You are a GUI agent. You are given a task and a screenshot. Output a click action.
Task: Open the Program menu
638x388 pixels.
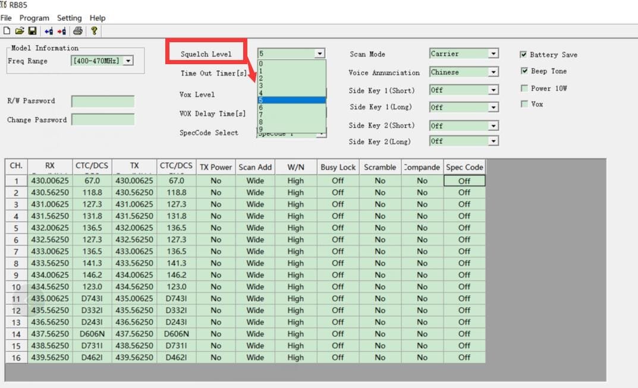34,18
